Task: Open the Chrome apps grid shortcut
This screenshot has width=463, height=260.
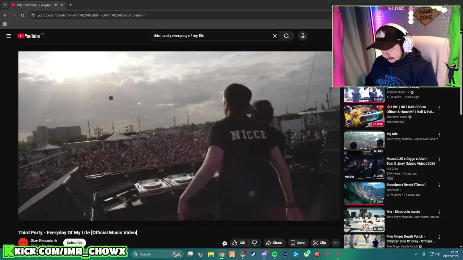Action: (5, 24)
